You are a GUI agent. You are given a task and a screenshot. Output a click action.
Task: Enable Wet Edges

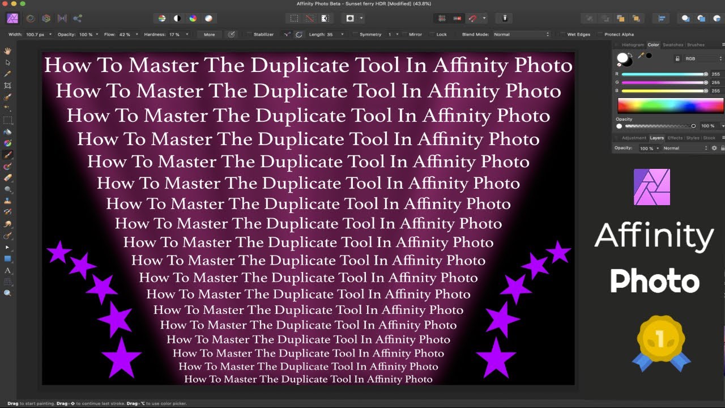tap(563, 35)
